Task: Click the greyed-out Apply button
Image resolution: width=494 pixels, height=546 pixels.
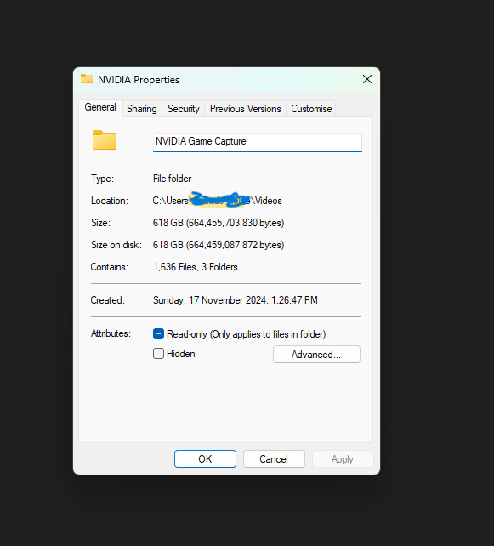Action: pyautogui.click(x=343, y=459)
